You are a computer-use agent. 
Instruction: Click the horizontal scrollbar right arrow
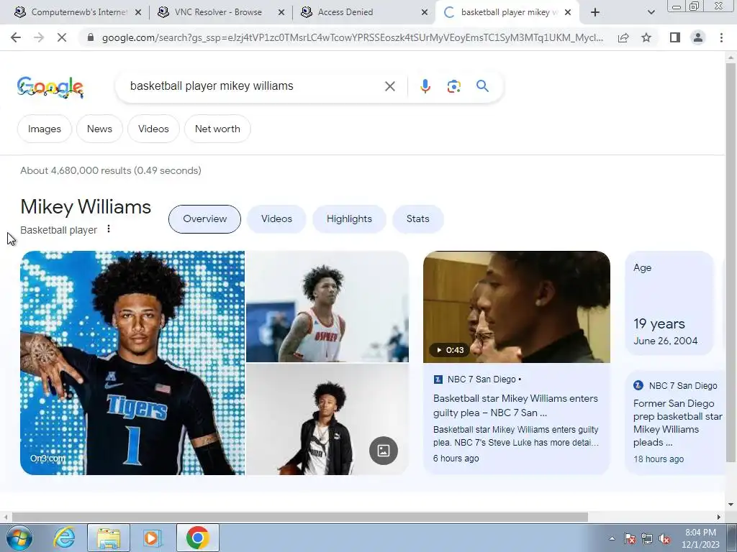point(719,517)
